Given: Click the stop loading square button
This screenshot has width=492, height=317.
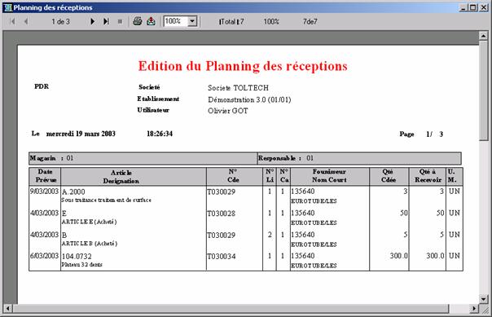Looking at the screenshot, I should click(x=120, y=21).
